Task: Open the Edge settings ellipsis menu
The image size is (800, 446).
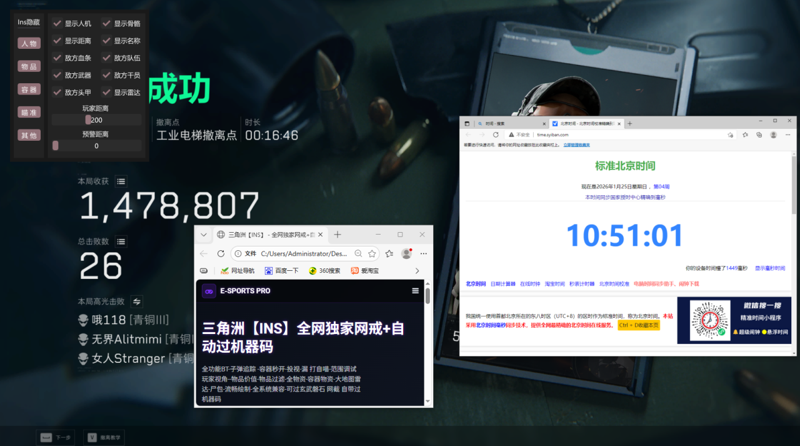Action: (x=424, y=253)
